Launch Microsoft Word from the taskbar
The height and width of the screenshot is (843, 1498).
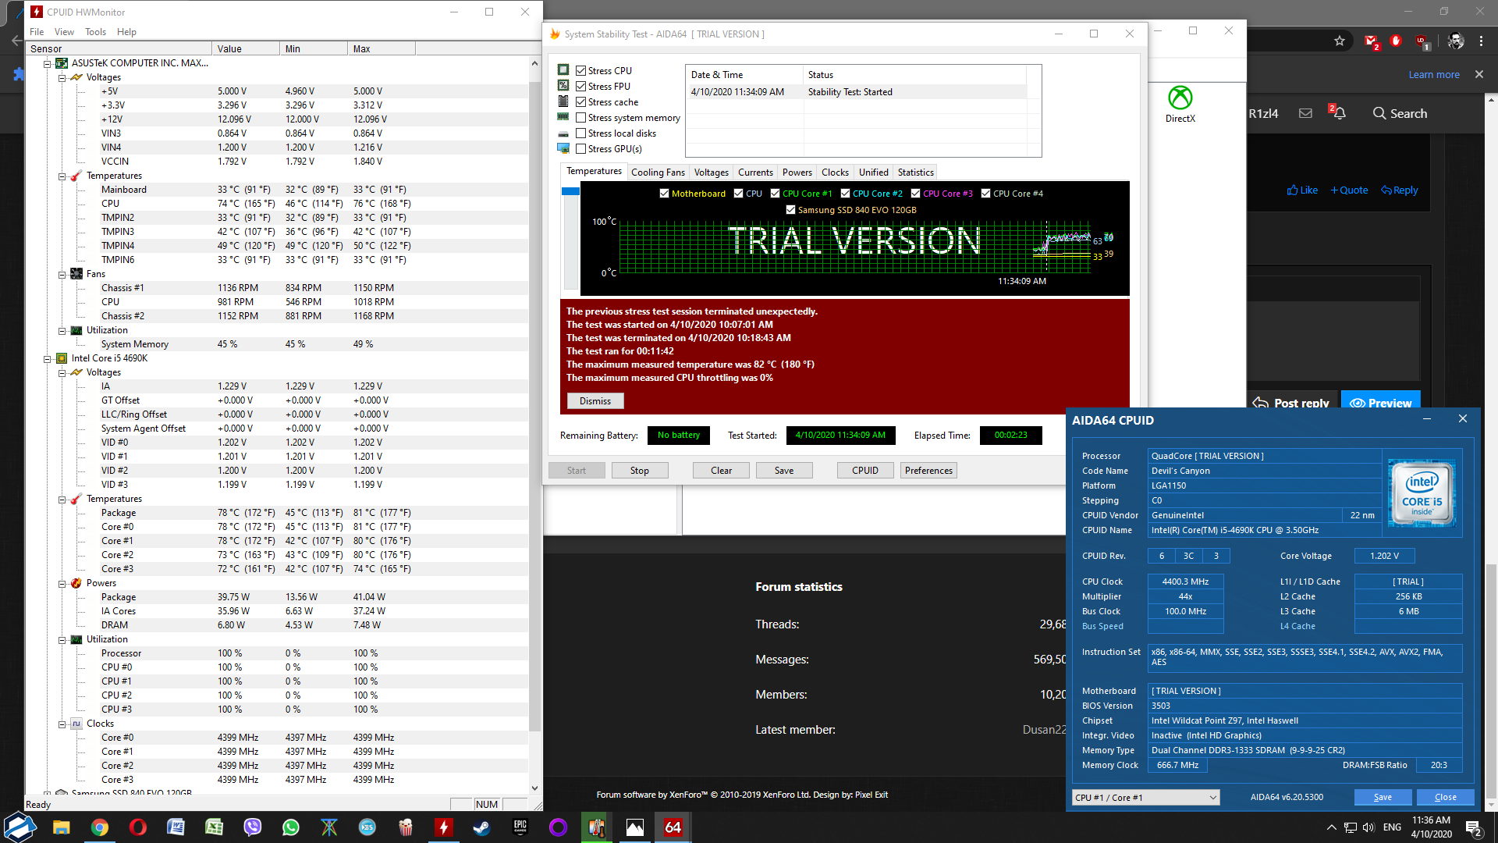pyautogui.click(x=176, y=827)
